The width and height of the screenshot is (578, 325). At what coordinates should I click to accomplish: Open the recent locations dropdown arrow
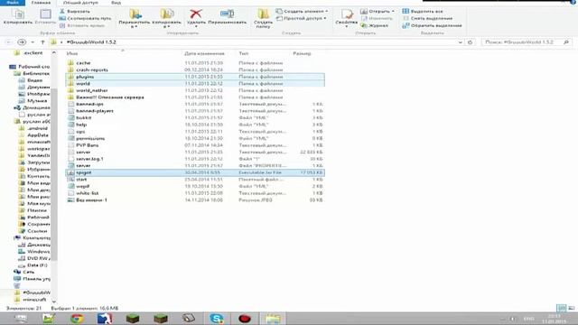(33, 42)
